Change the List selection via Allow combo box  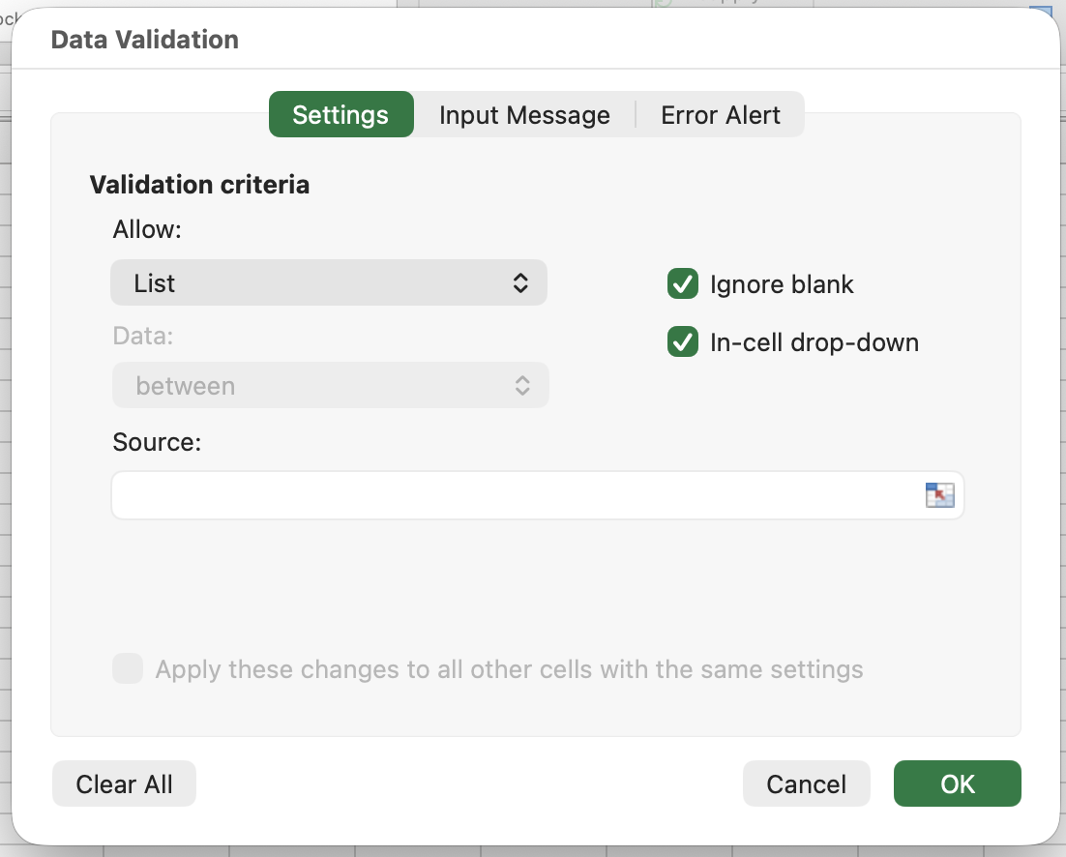click(x=329, y=282)
